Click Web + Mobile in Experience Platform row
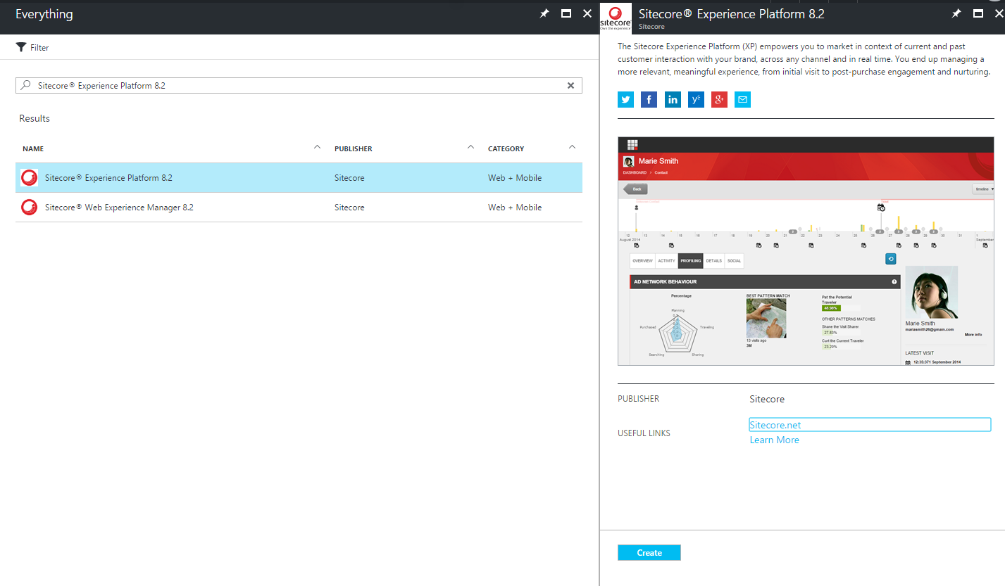Viewport: 1005px width, 586px height. (515, 178)
